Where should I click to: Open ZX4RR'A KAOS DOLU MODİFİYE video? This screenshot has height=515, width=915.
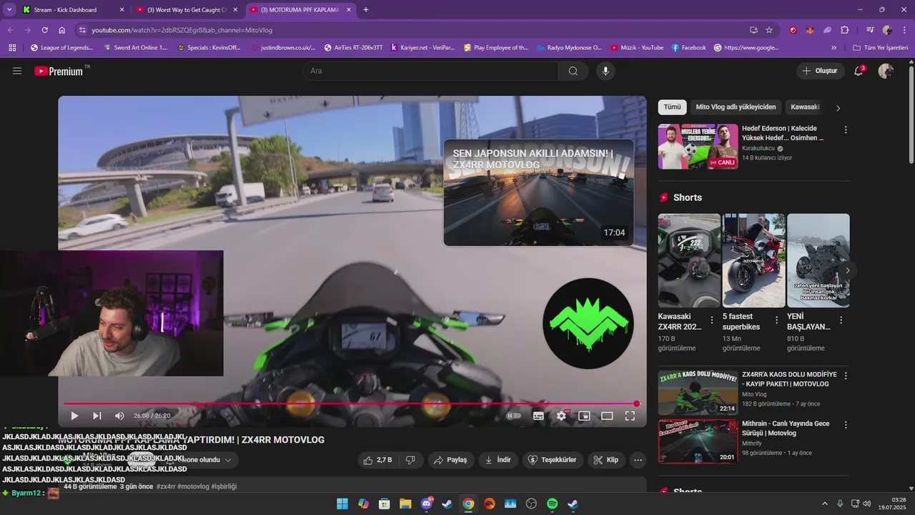698,392
